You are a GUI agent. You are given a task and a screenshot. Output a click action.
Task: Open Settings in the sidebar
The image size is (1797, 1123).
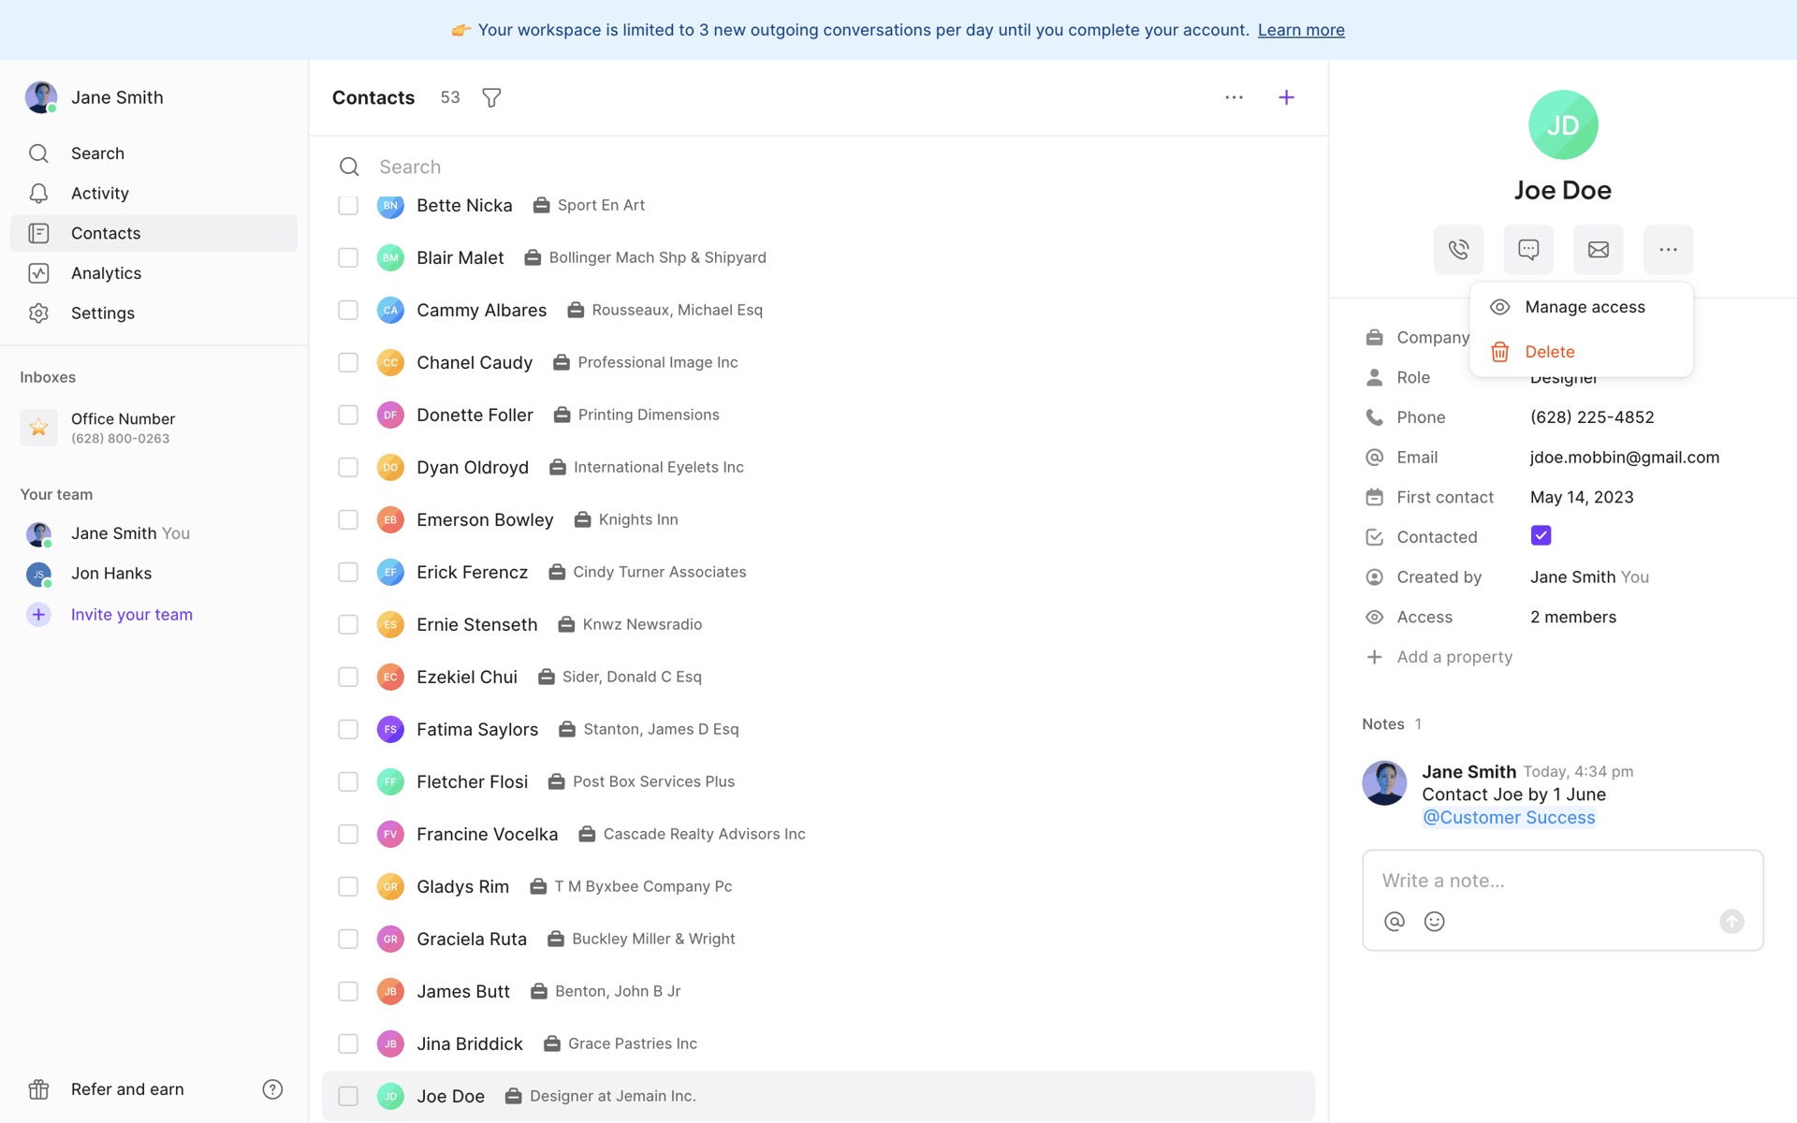point(153,314)
